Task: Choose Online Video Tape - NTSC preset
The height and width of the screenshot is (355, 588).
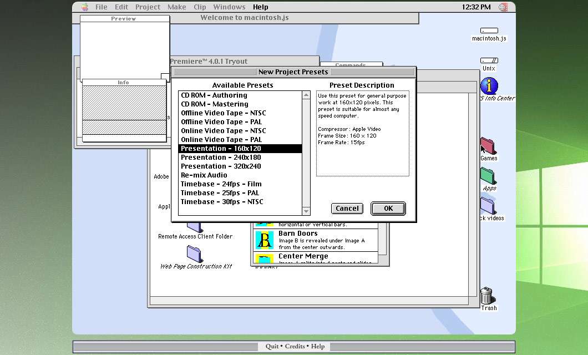Action: 240,131
